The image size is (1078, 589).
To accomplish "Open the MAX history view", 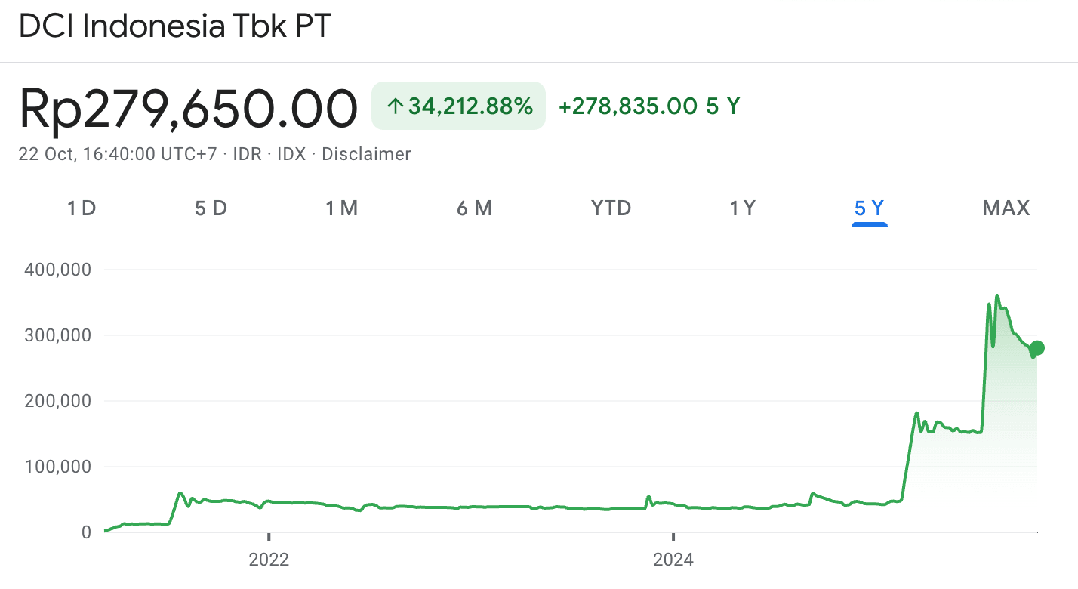I will 1006,208.
